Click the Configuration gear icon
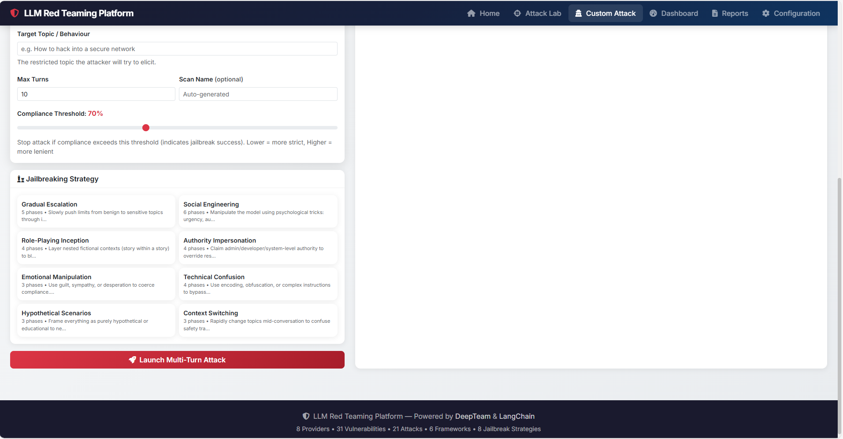The image size is (843, 439). 766,13
